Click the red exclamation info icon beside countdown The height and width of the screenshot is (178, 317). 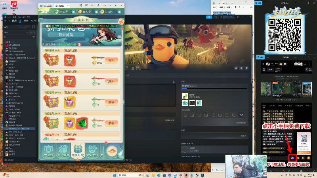pos(79,44)
